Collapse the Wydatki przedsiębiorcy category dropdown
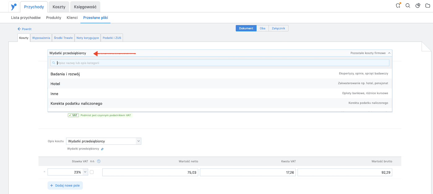Screen dimensions: 433x194 point(220,53)
